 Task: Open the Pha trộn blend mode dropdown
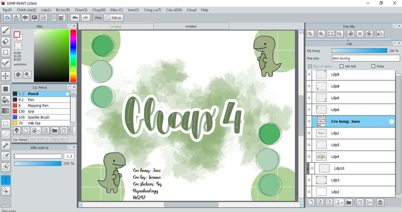pyautogui.click(x=366, y=58)
